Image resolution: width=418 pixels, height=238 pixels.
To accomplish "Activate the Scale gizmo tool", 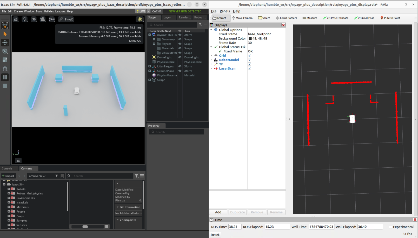I will coord(5,60).
